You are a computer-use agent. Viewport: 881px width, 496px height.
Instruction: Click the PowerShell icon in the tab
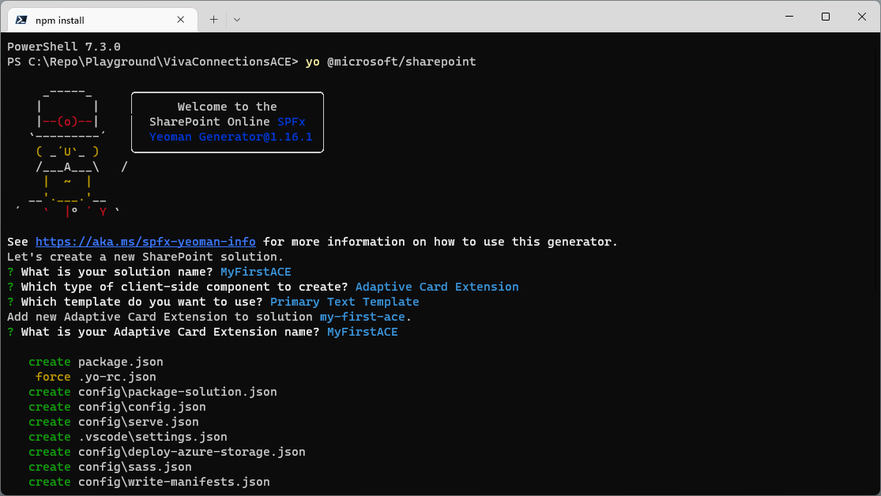pos(21,20)
